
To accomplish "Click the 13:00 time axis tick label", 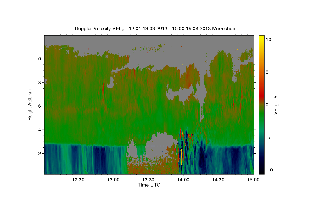I will 113,180.
